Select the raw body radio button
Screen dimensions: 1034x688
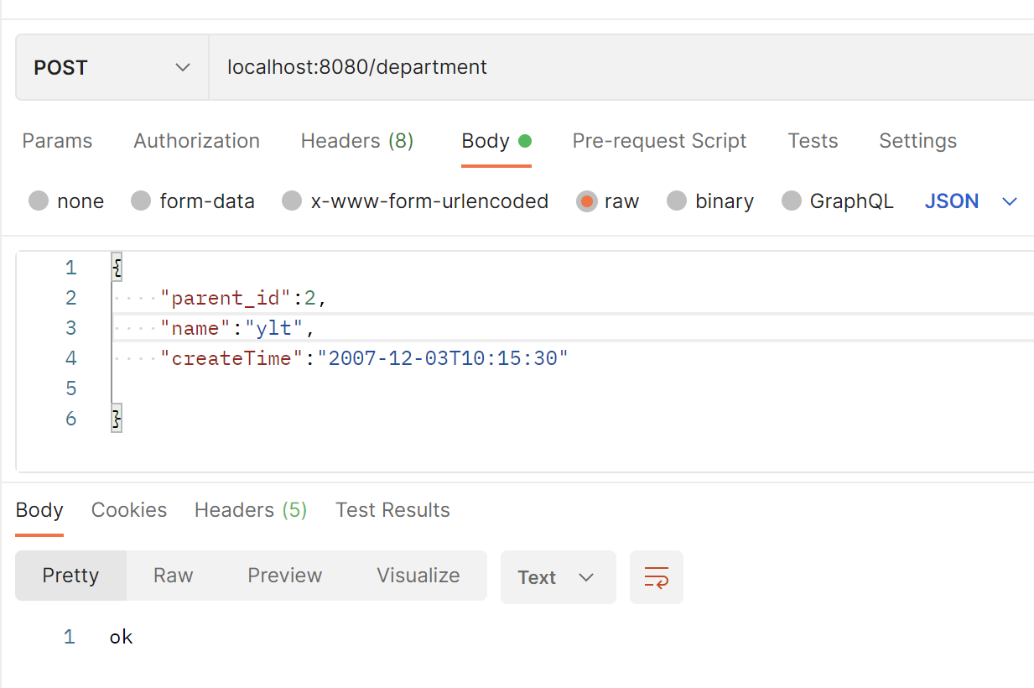click(587, 201)
